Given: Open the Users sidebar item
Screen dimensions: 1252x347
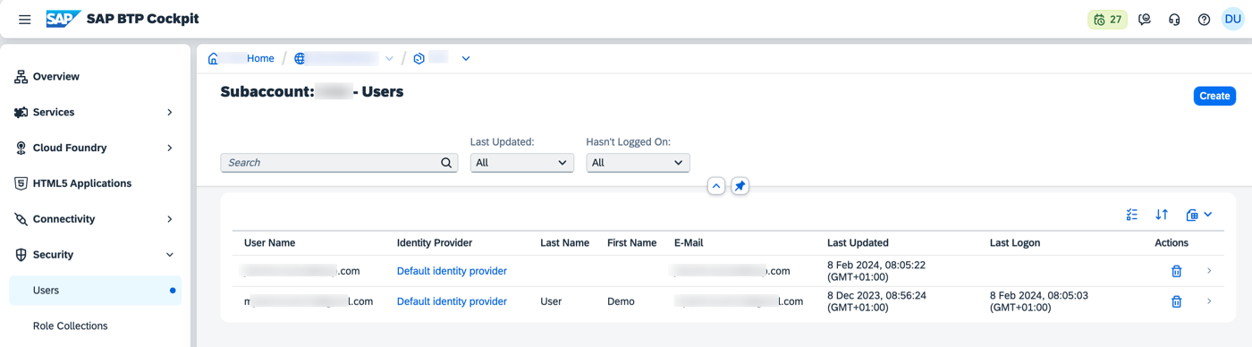Looking at the screenshot, I should 95,291.
